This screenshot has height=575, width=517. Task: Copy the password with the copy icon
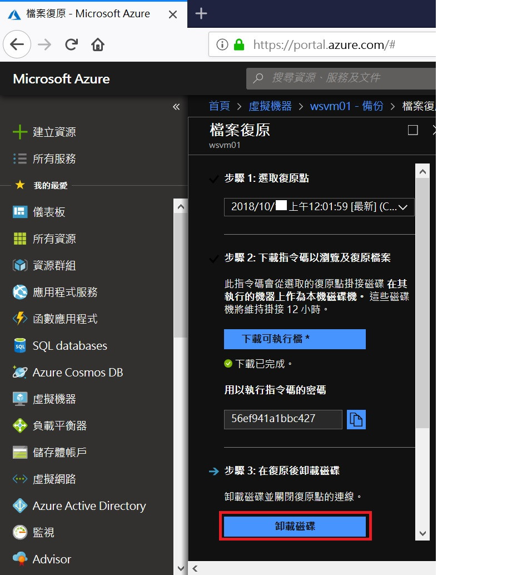click(x=356, y=419)
